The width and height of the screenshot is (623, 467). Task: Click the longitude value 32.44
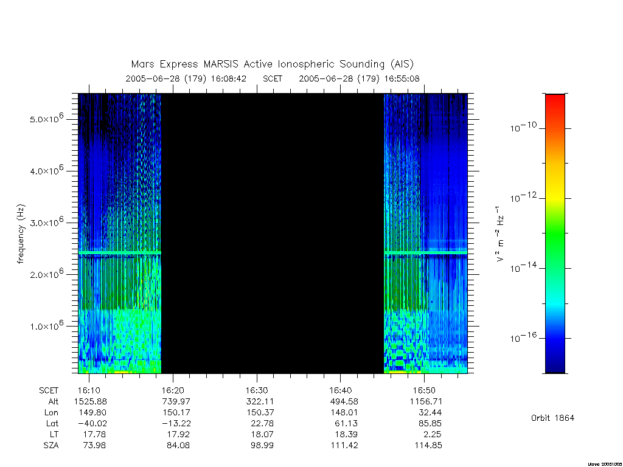point(430,413)
